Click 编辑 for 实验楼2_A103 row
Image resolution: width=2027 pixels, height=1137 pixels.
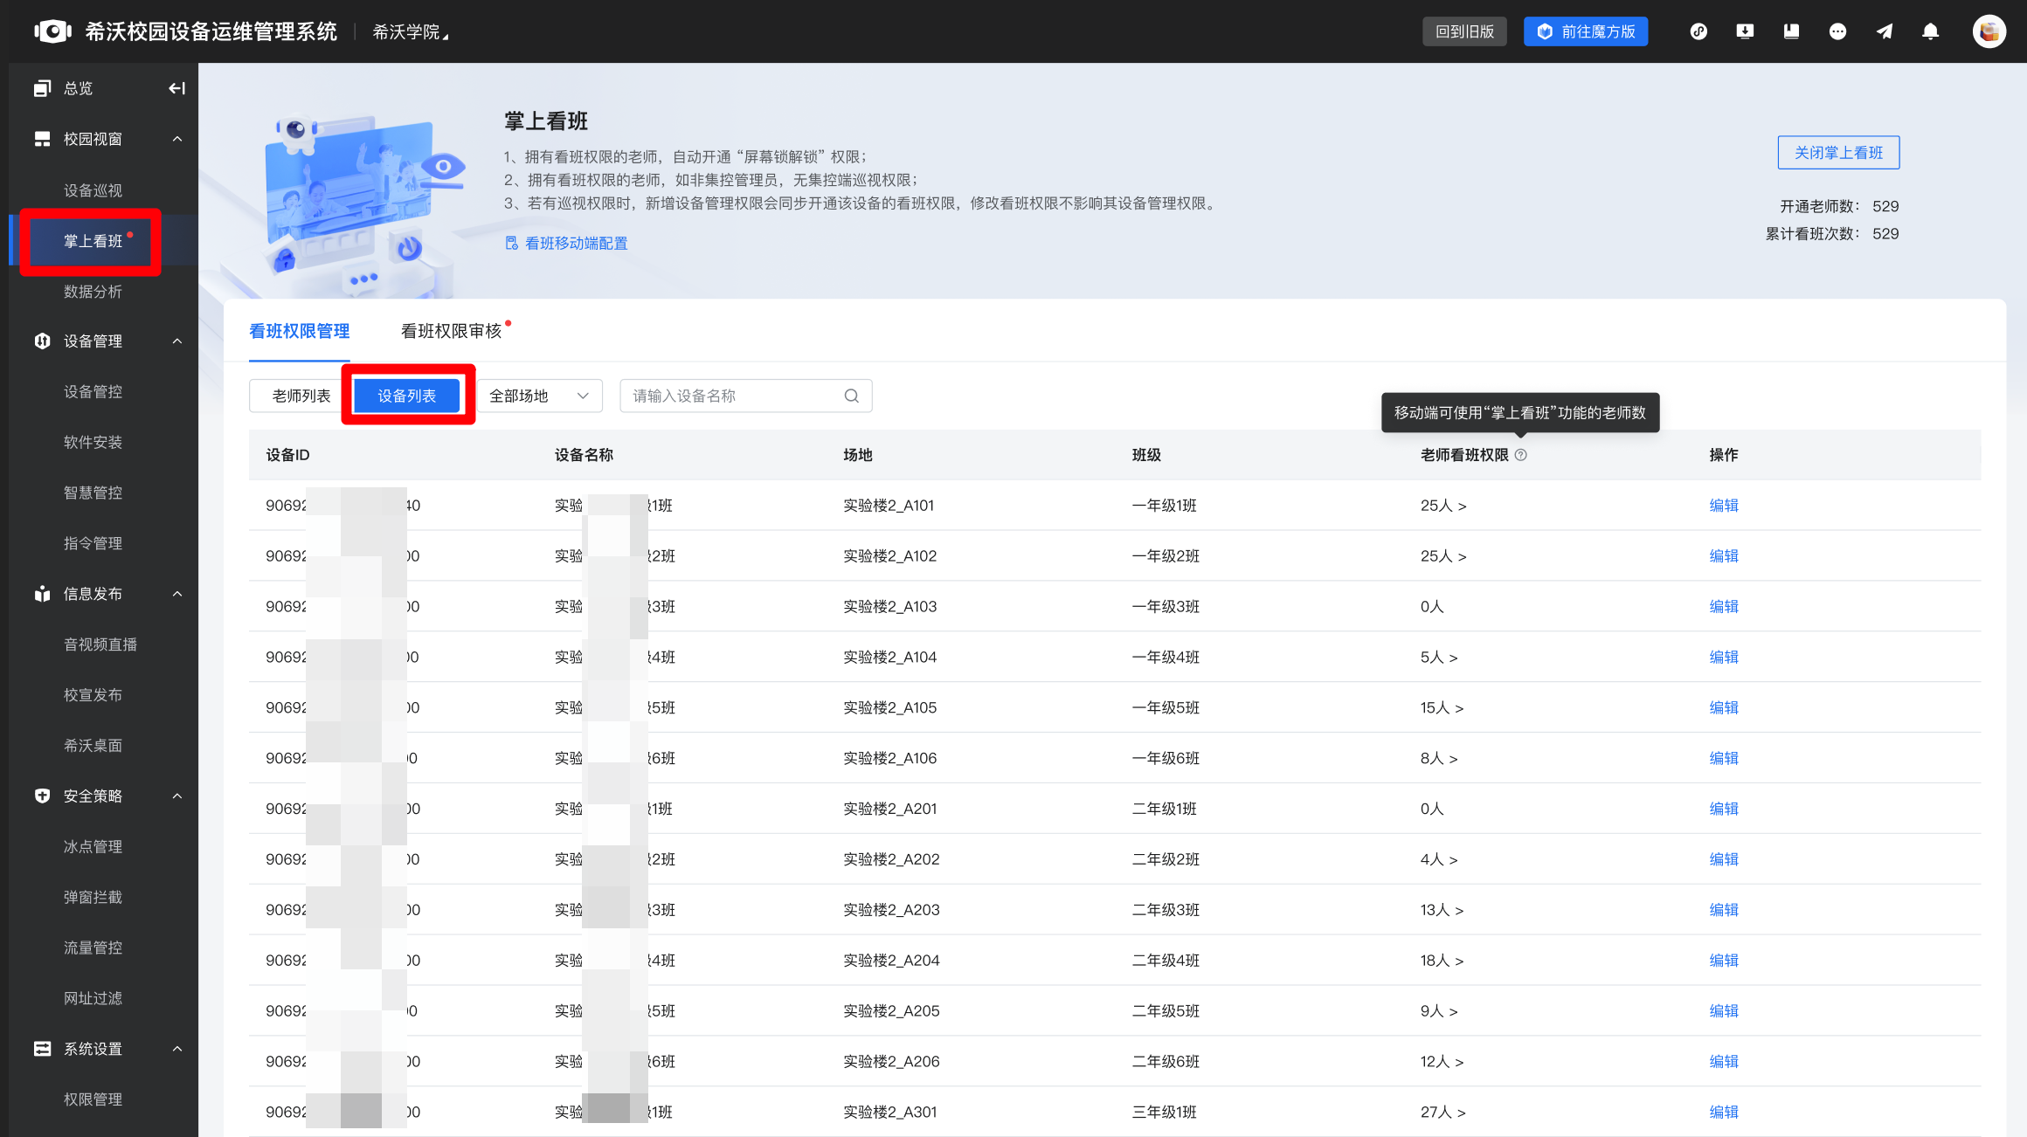point(1724,606)
